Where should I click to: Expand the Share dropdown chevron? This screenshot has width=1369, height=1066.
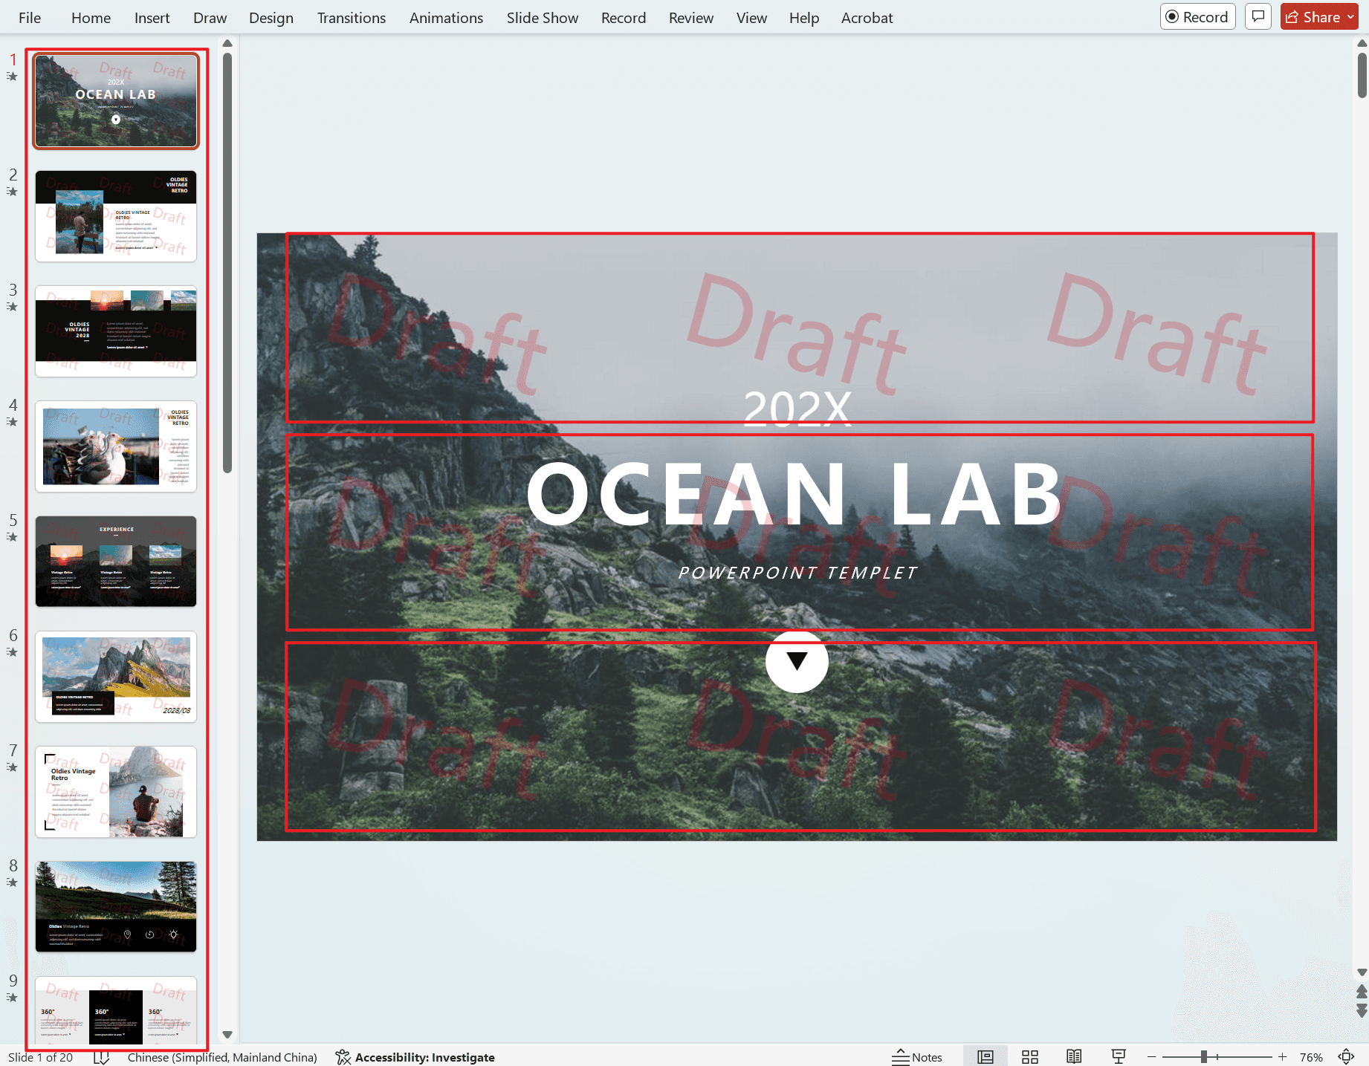(1351, 17)
